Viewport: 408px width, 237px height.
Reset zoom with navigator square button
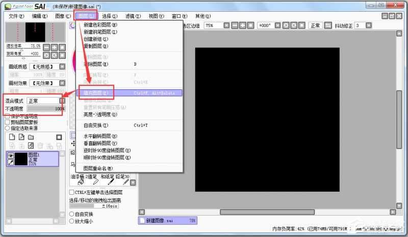[62, 47]
